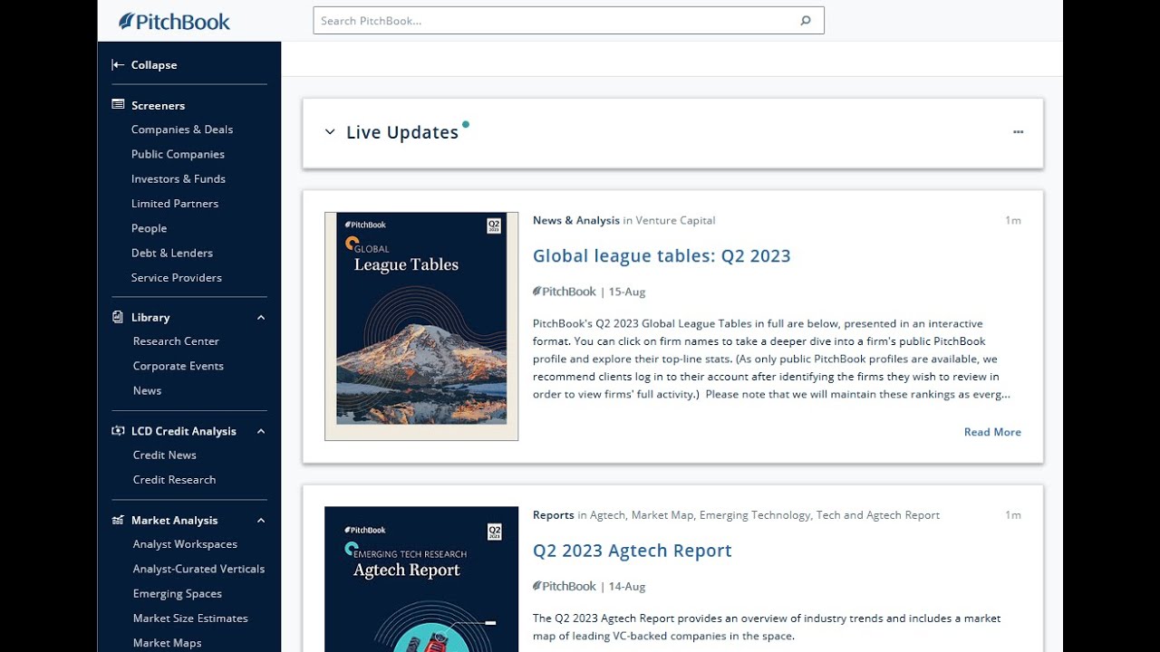Open Analyst Workspaces

click(185, 544)
